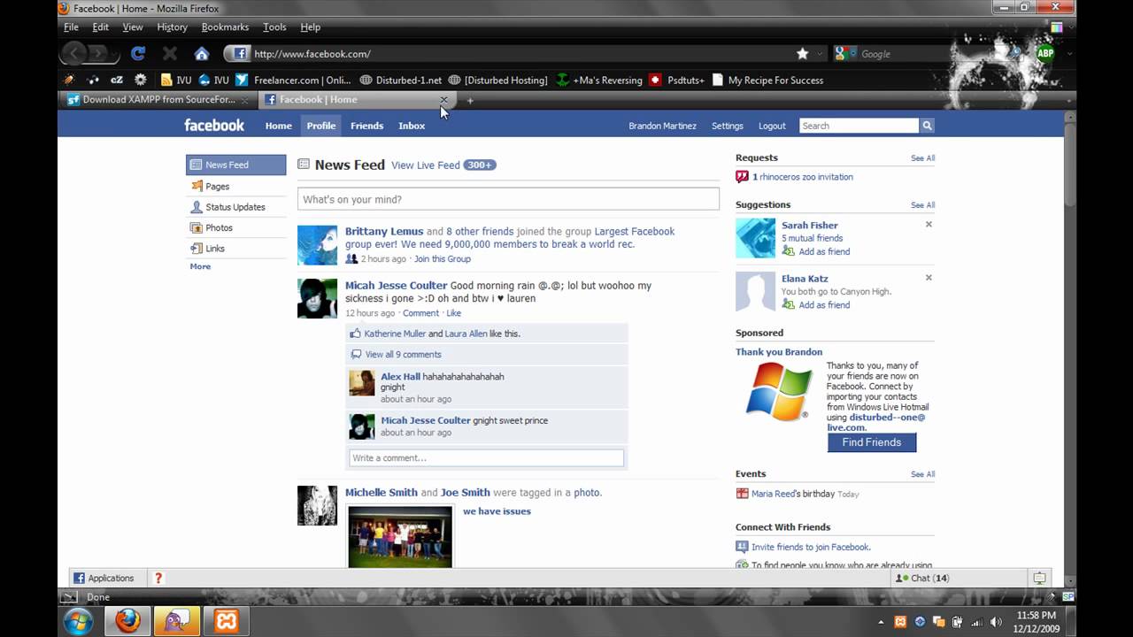
Task: Like Micah Jesse Coulter's status
Action: tap(454, 313)
